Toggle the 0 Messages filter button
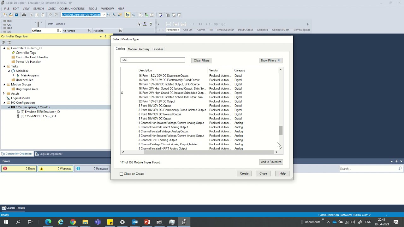 click(x=92, y=169)
